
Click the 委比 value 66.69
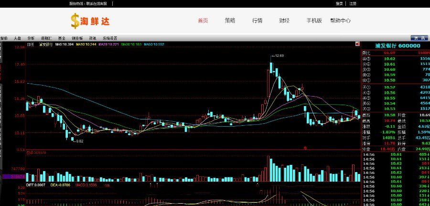389,53
